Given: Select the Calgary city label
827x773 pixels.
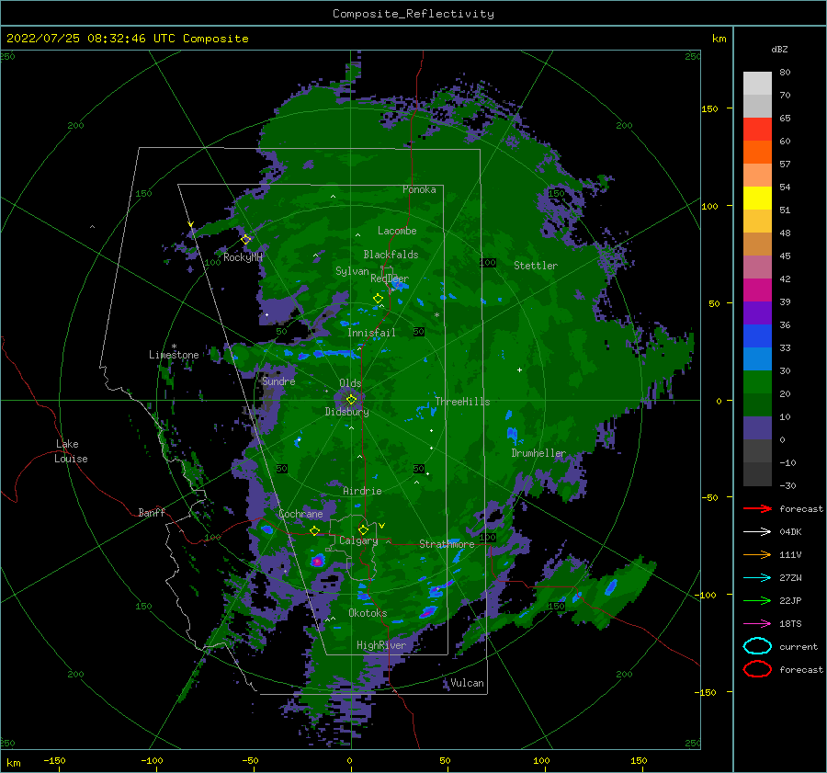Looking at the screenshot, I should [358, 540].
